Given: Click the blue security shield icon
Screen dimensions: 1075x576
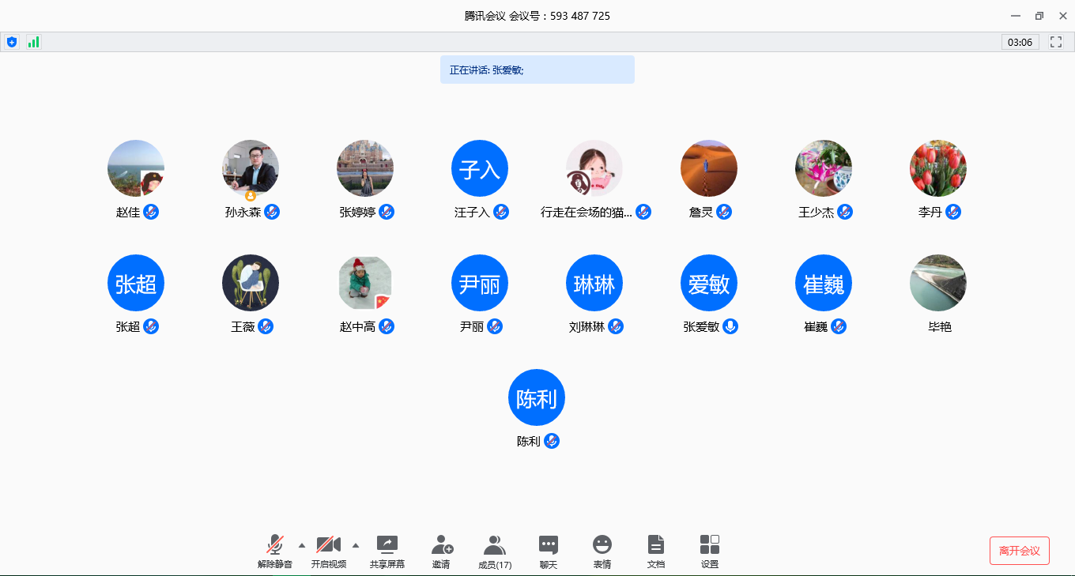Looking at the screenshot, I should (x=12, y=42).
